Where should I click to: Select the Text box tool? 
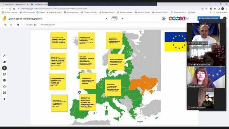[x=4, y=93]
